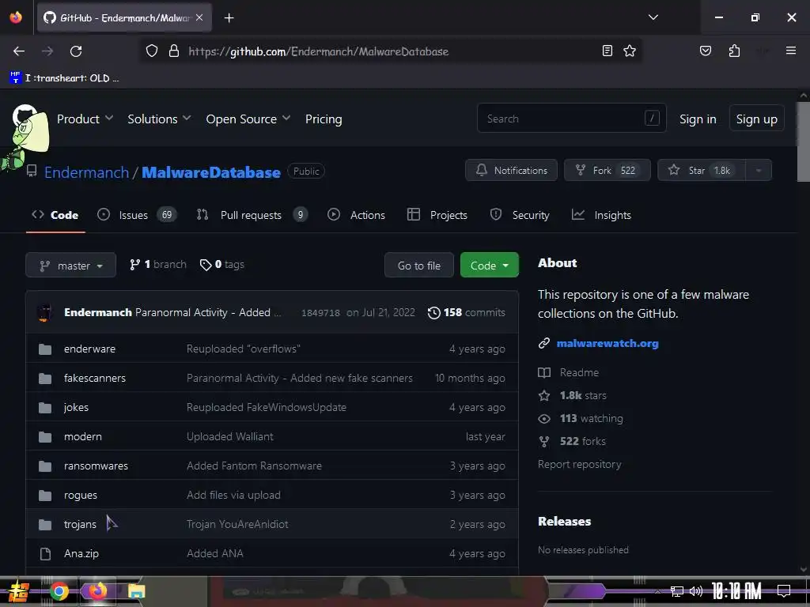810x607 pixels.
Task: Click the site security padlock icon
Action: [x=174, y=51]
